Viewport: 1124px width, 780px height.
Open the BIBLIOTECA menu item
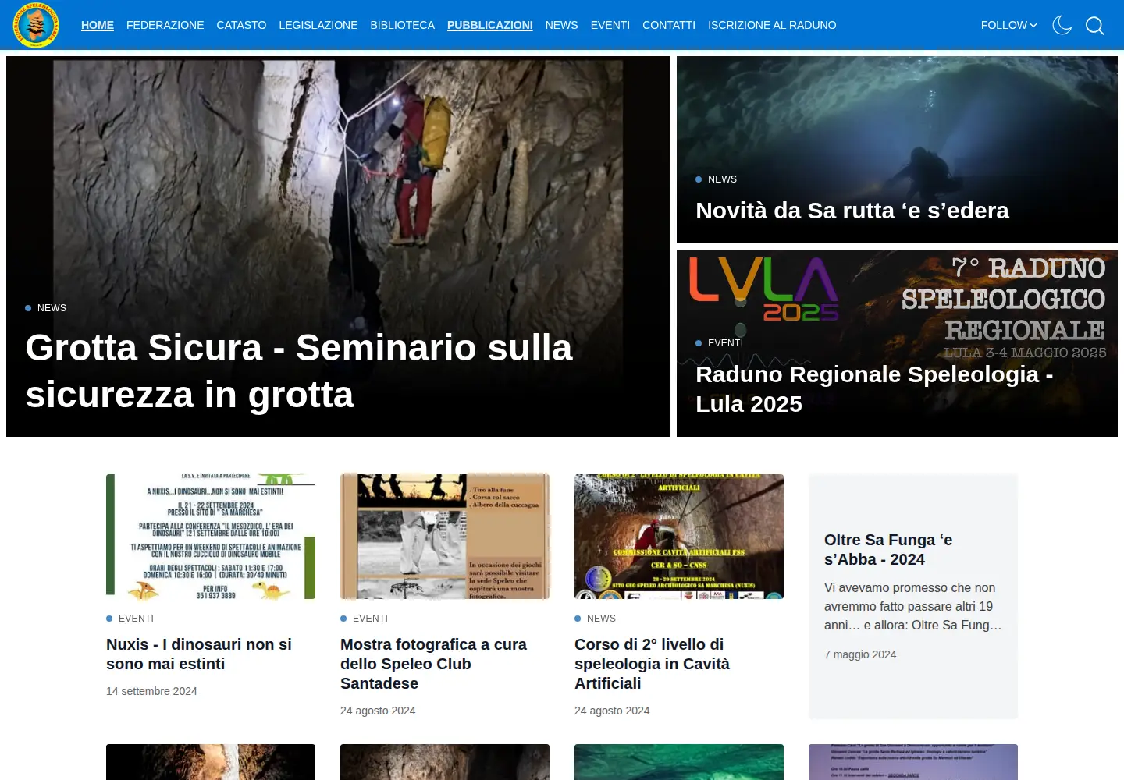pos(403,25)
